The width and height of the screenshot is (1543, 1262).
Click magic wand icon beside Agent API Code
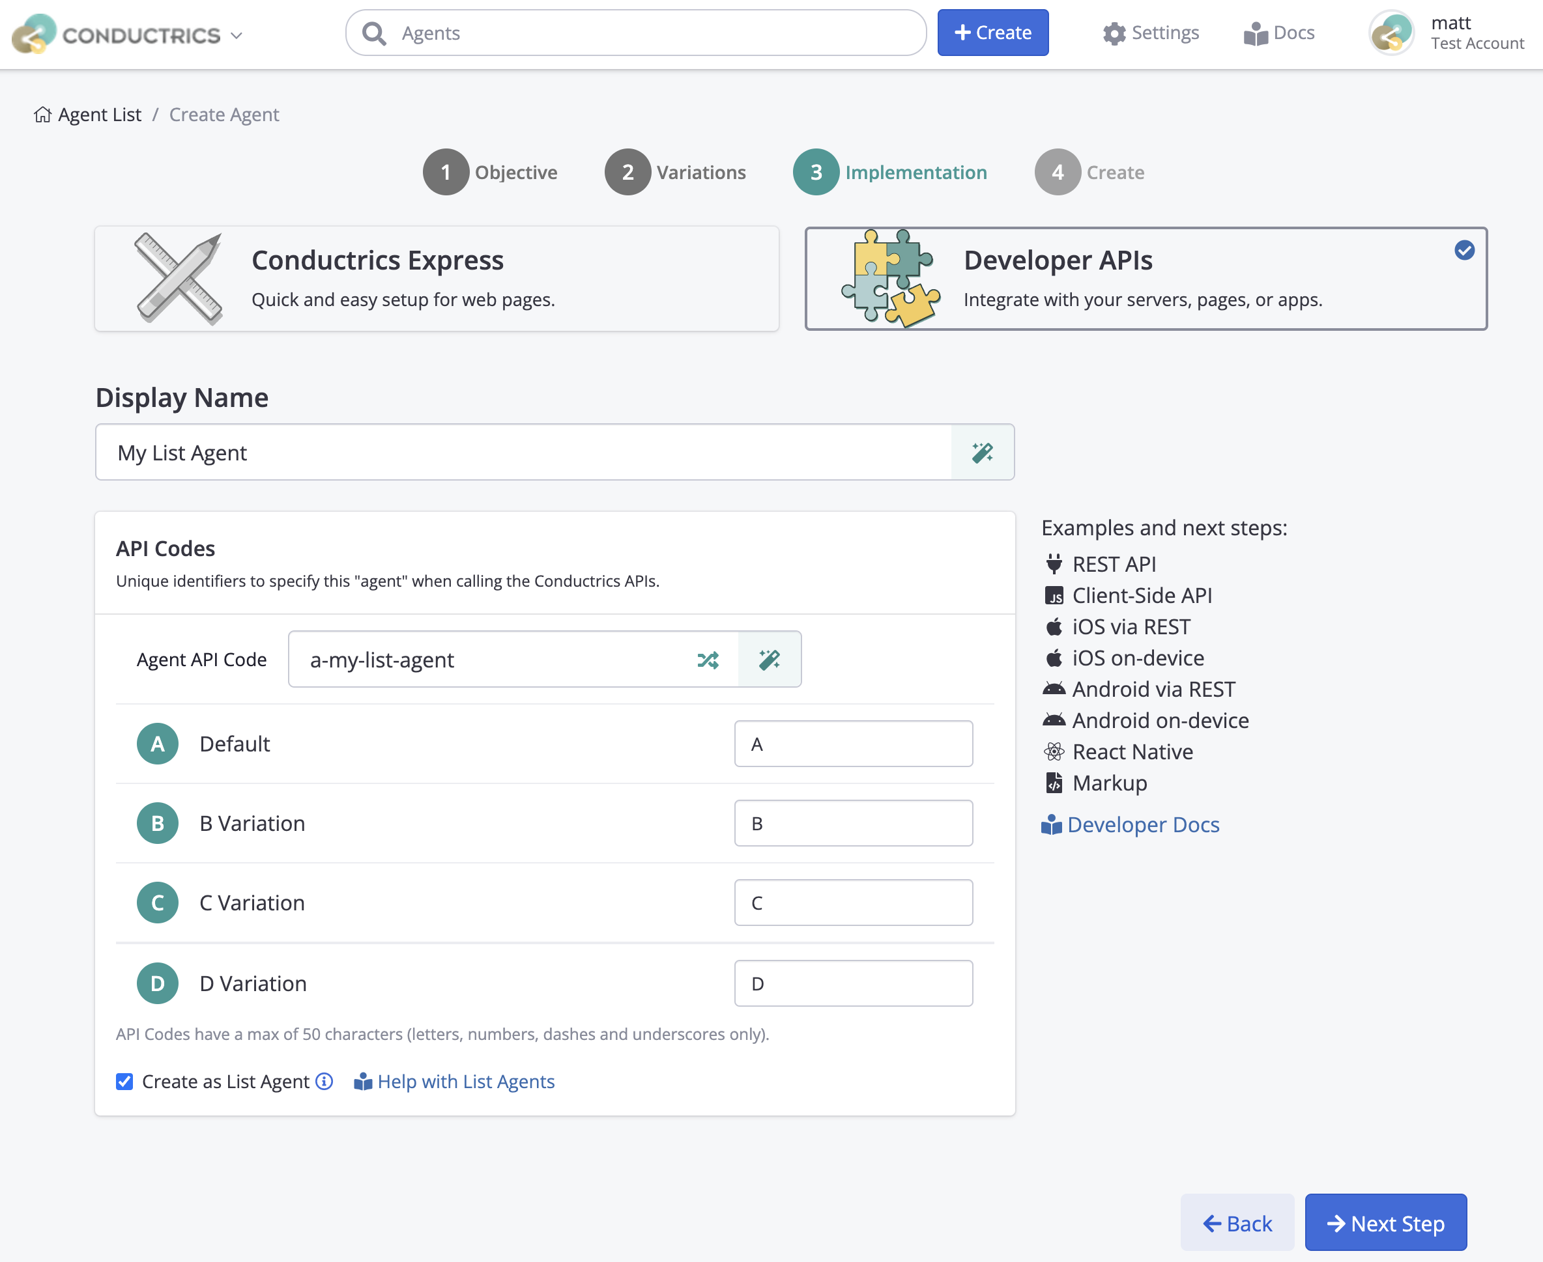point(769,660)
